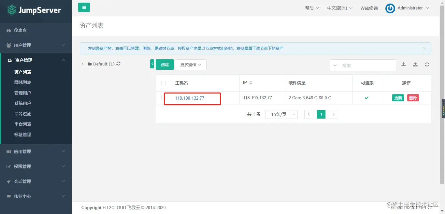Collapse the 资产管理 sidebar menu
This screenshot has height=214, width=445.
click(x=36, y=60)
